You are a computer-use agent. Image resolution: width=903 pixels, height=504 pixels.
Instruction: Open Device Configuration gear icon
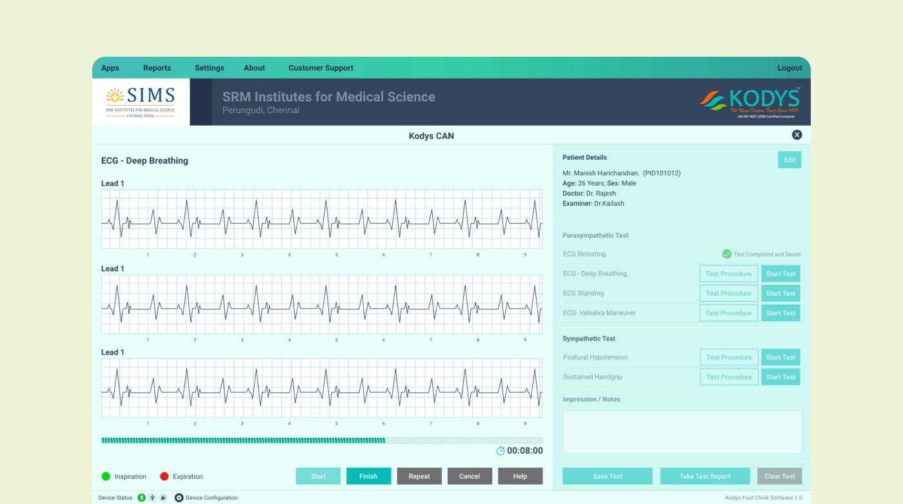(x=179, y=498)
